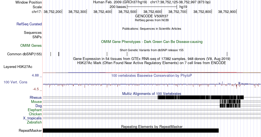
Task: Click the Publications: Sequences in Scientific Articles title
Action: (152, 29)
